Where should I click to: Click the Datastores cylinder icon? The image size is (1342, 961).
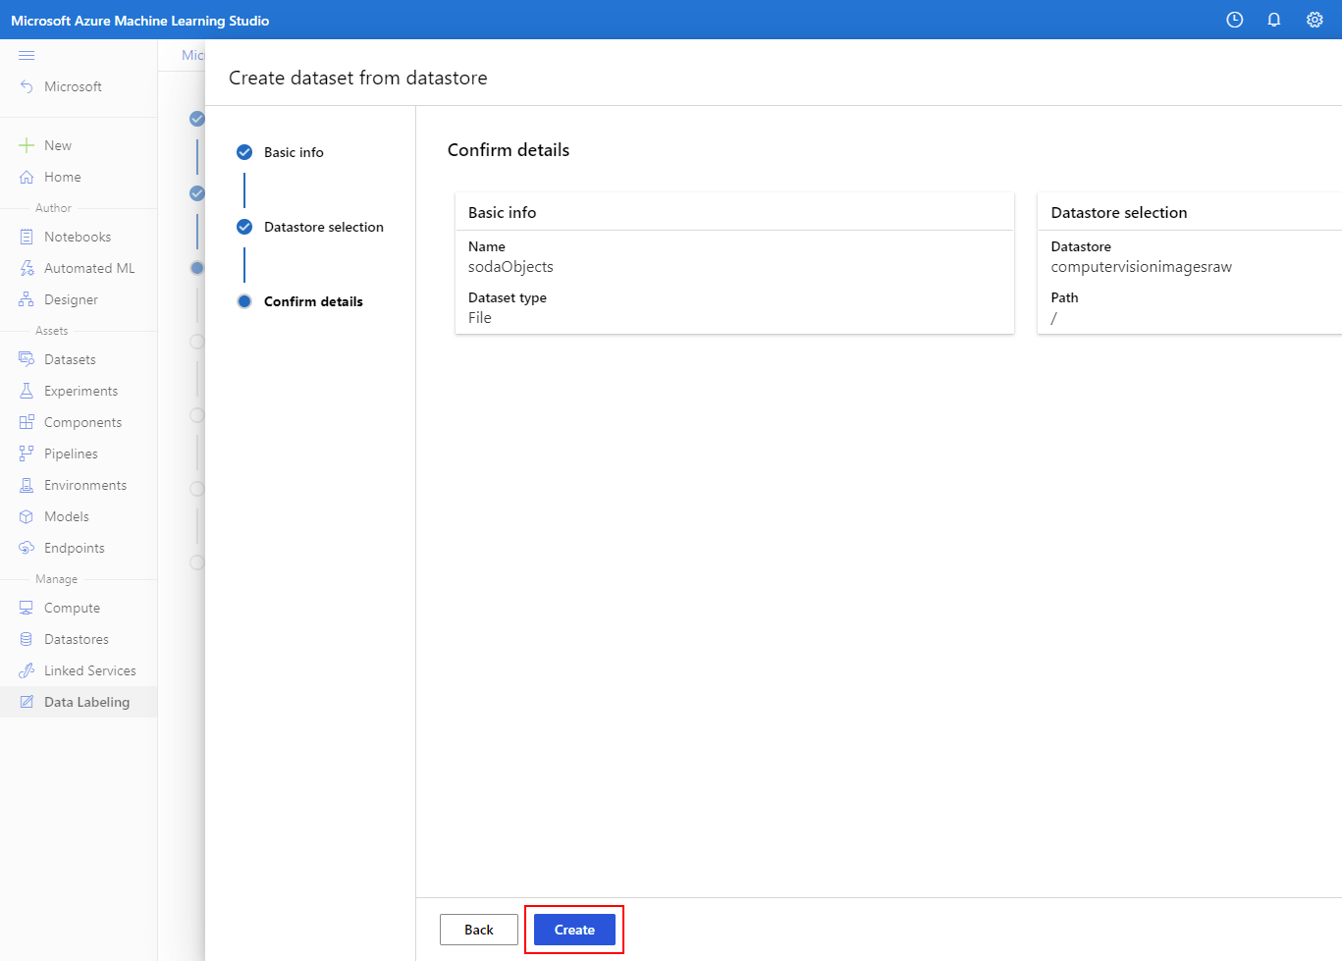(27, 639)
